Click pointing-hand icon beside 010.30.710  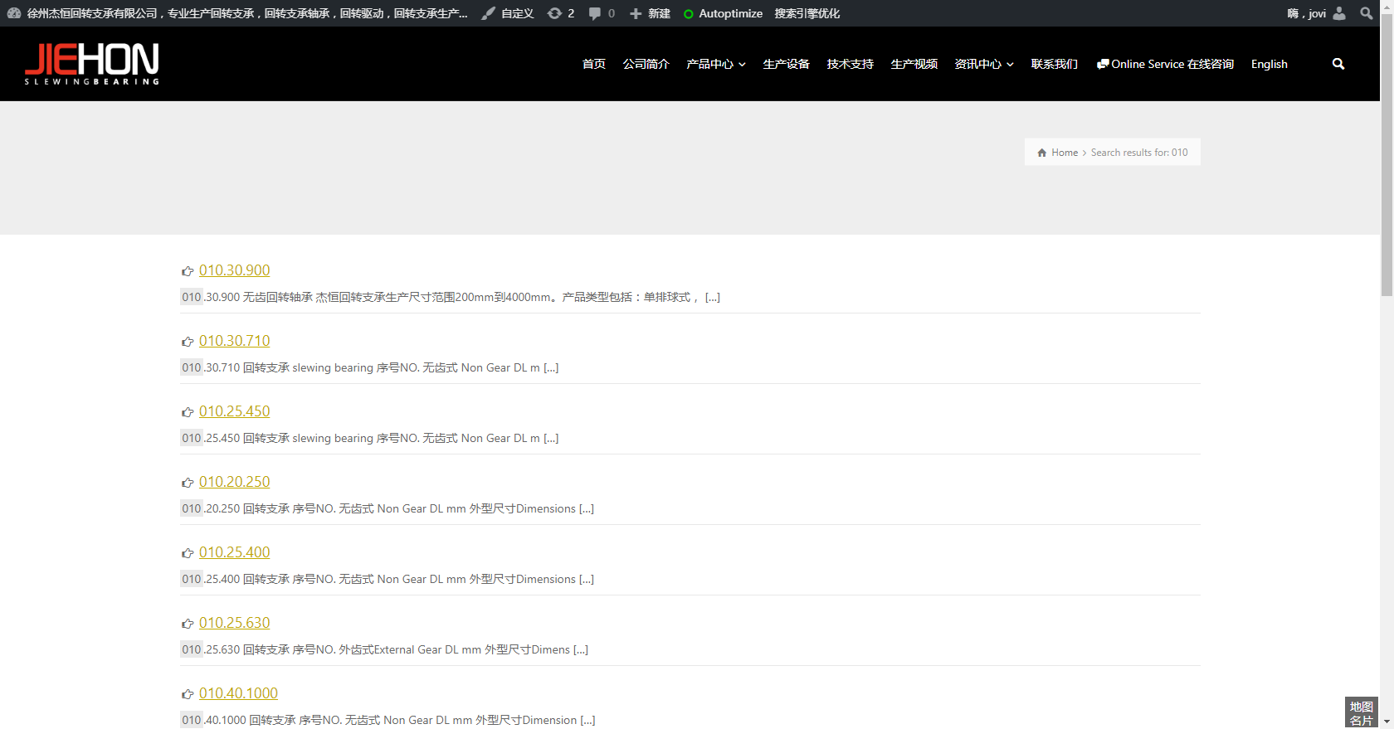188,342
